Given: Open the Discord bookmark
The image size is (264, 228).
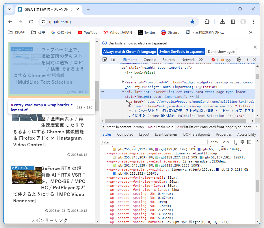Looking at the screenshot, I should click(x=170, y=33).
